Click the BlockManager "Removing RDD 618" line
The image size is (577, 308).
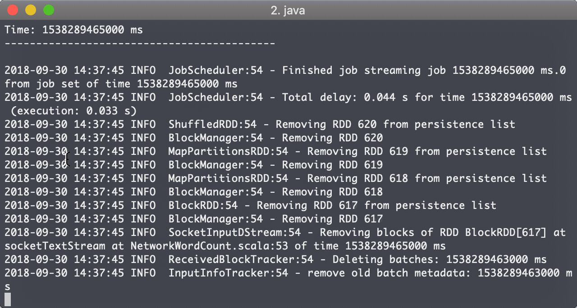194,192
